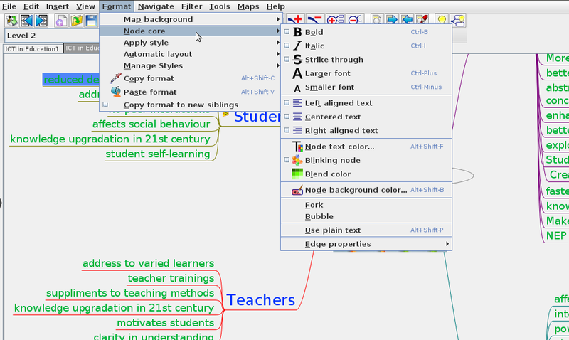
Task: Select the 'teacher trainings' node
Action: pos(171,278)
